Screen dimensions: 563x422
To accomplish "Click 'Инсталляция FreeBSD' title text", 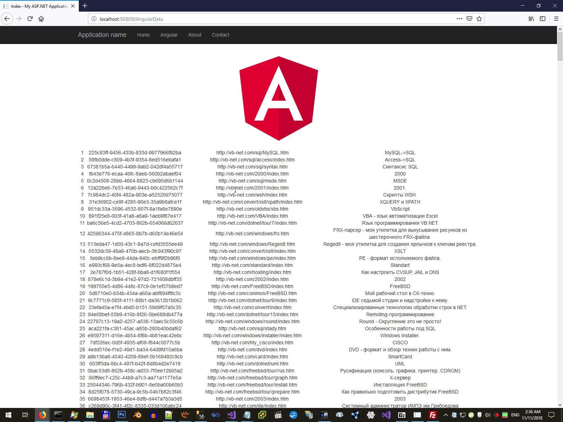I will pos(400,385).
